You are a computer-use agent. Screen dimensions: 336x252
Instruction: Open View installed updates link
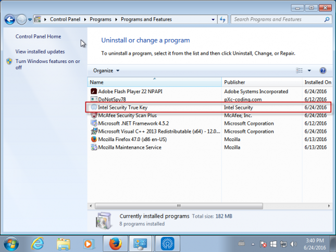tap(40, 52)
